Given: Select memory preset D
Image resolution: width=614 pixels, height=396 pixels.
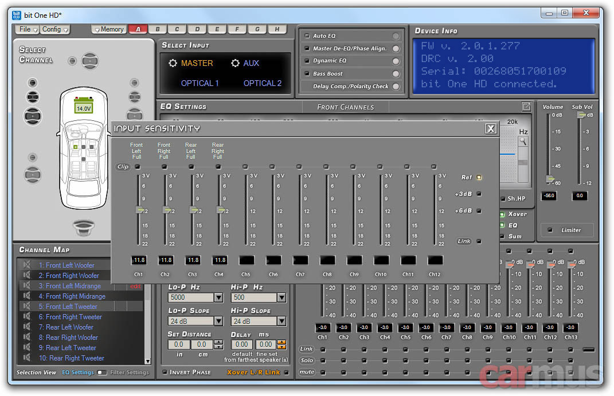Looking at the screenshot, I should click(x=197, y=29).
